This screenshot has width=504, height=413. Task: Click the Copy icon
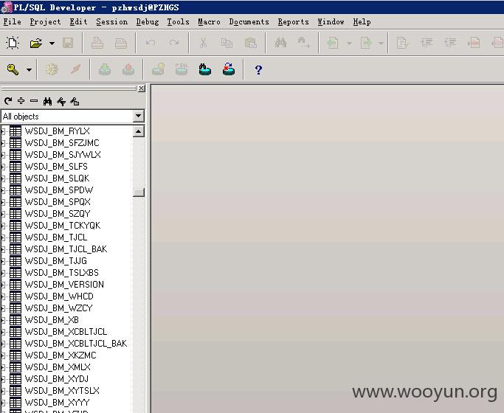(x=227, y=43)
